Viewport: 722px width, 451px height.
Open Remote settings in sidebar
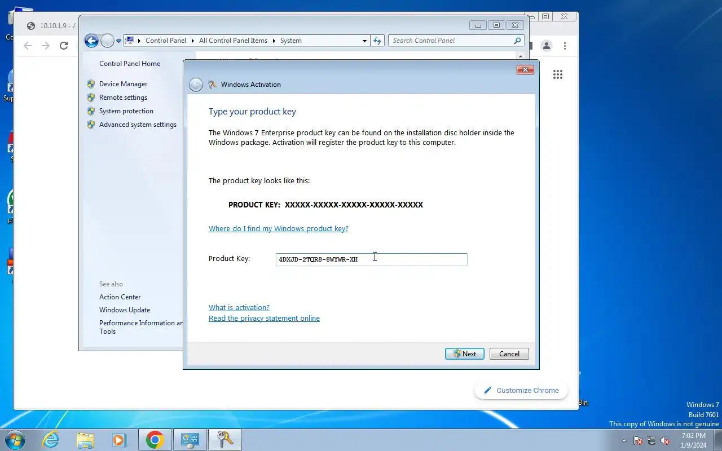pyautogui.click(x=123, y=98)
